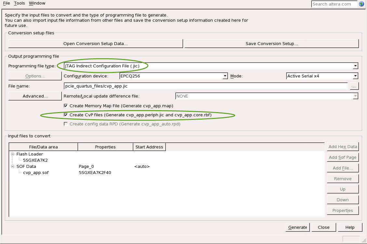Open Mode Active Serial x4 dropdown
The image size is (367, 244).
click(x=355, y=76)
